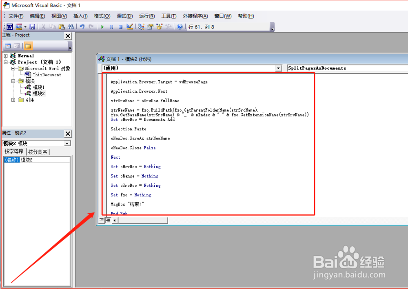Click the code line MsgBox "结束!"
Viewport: 408px width, 289px height.
(x=127, y=204)
